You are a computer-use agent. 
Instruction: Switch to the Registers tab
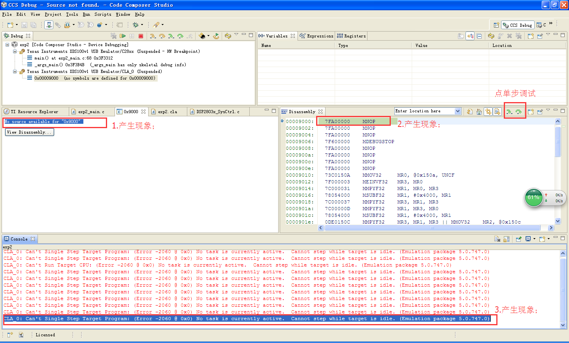coord(351,36)
